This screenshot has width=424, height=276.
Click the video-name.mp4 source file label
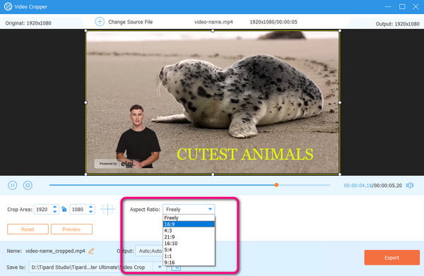[213, 22]
